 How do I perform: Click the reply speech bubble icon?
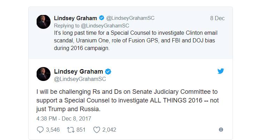point(40,130)
